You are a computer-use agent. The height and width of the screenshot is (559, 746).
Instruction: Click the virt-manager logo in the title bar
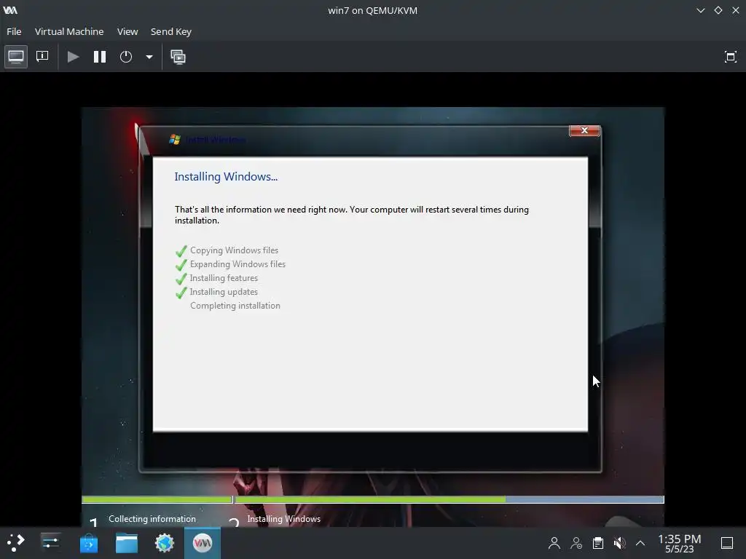click(10, 10)
